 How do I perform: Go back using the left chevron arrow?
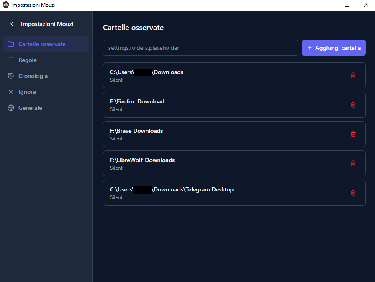[x=12, y=24]
